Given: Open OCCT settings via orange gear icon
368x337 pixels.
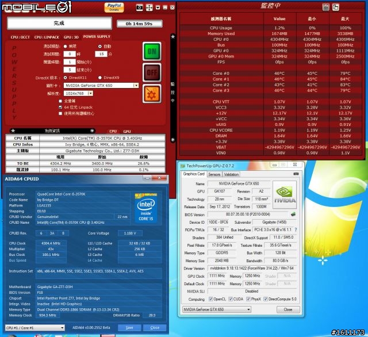Looking at the screenshot, I should pyautogui.click(x=152, y=94).
